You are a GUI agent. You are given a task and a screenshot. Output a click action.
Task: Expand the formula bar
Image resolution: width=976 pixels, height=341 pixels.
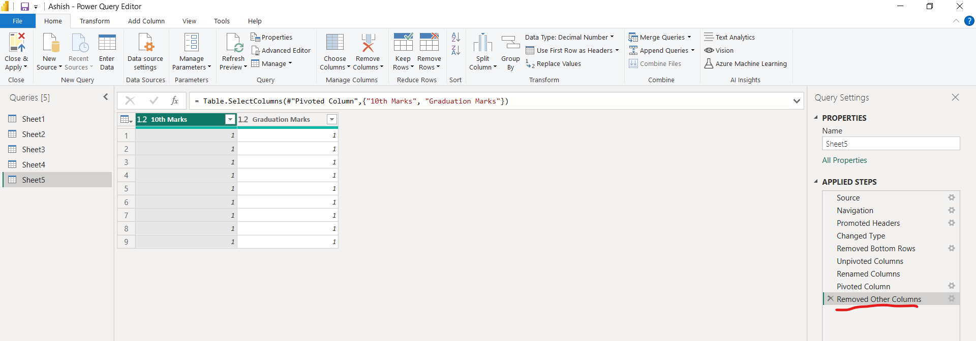point(796,101)
